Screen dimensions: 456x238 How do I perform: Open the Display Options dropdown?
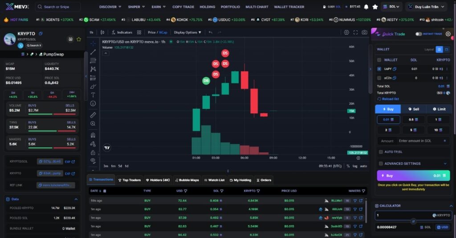pyautogui.click(x=187, y=32)
